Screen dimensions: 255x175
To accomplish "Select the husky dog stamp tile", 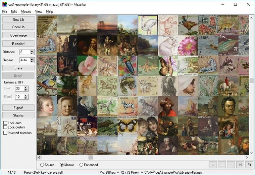I will pos(228,66).
